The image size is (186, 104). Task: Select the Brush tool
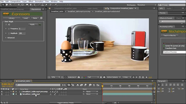coord(39,5)
